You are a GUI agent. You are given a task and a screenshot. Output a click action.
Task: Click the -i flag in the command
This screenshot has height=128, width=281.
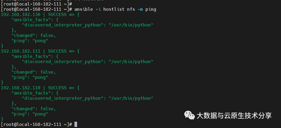click(x=98, y=9)
